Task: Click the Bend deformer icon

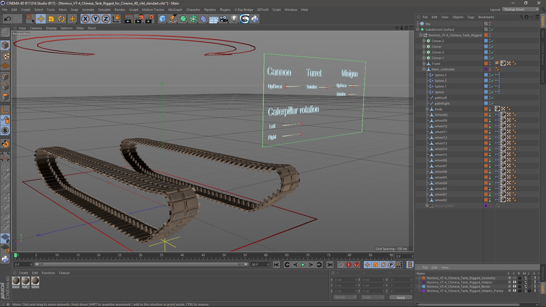Action: click(204, 19)
